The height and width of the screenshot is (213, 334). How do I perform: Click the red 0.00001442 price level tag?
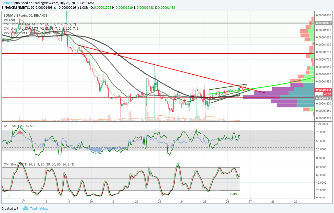click(324, 99)
